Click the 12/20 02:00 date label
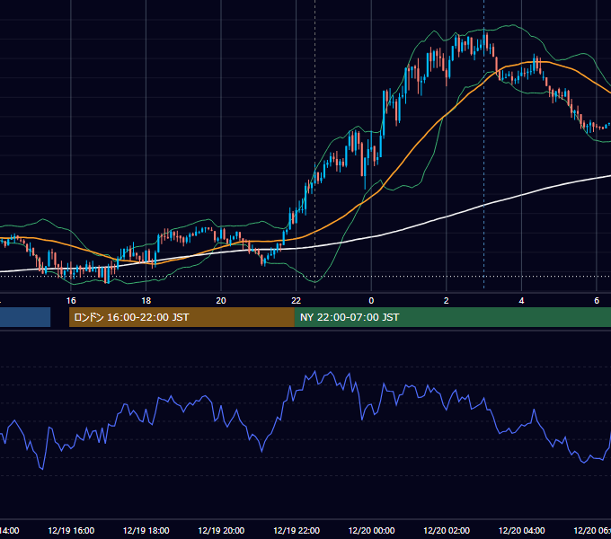 447,530
